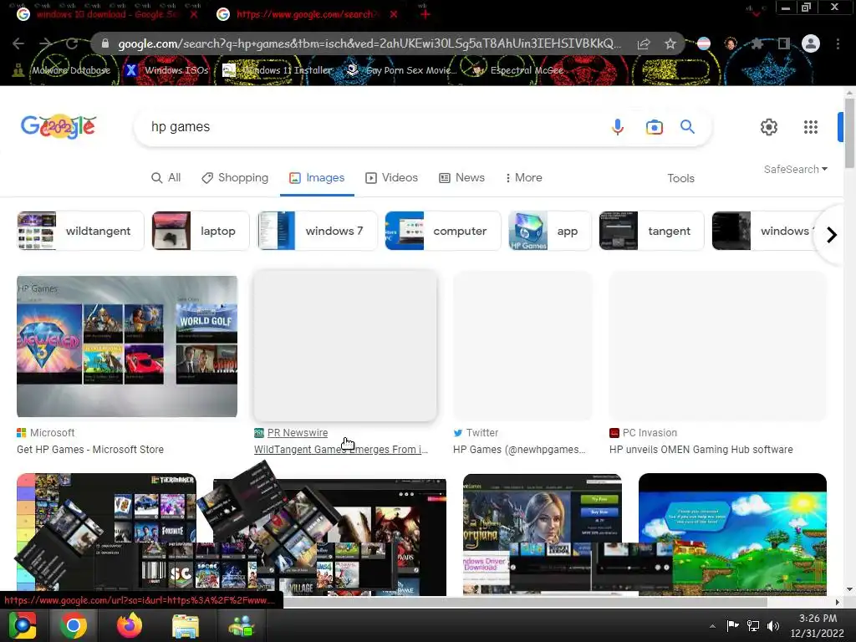Open HP unveils OMEN Gaming Hub link
Viewport: 856px width, 642px height.
coord(701,449)
